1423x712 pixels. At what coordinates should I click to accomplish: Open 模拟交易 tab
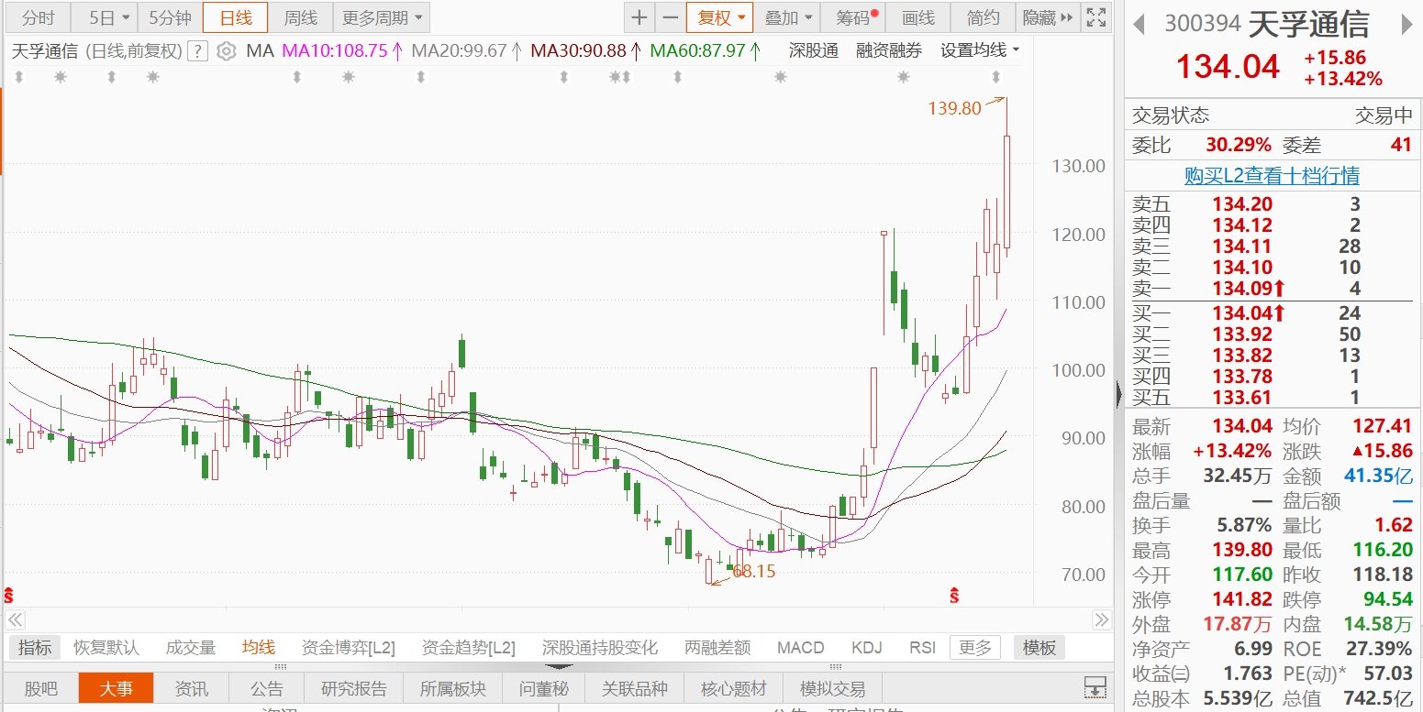(x=832, y=688)
